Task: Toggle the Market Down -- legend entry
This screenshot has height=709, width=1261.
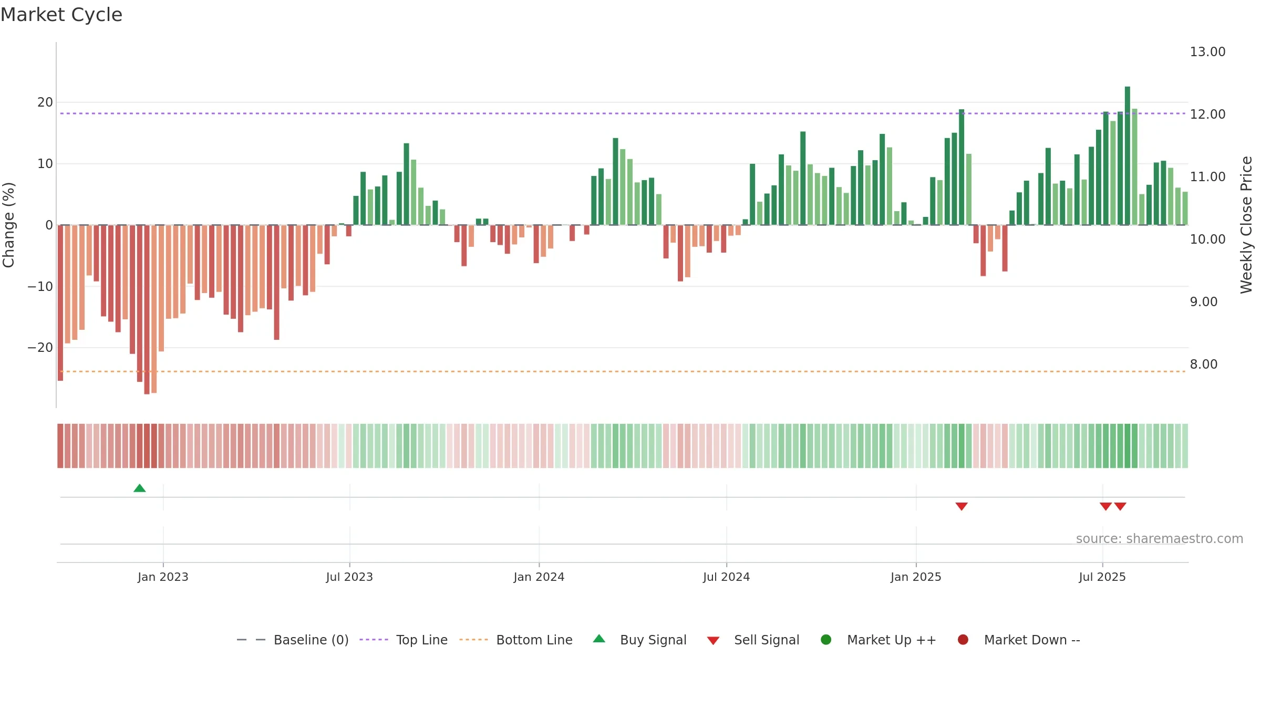Action: 1019,640
